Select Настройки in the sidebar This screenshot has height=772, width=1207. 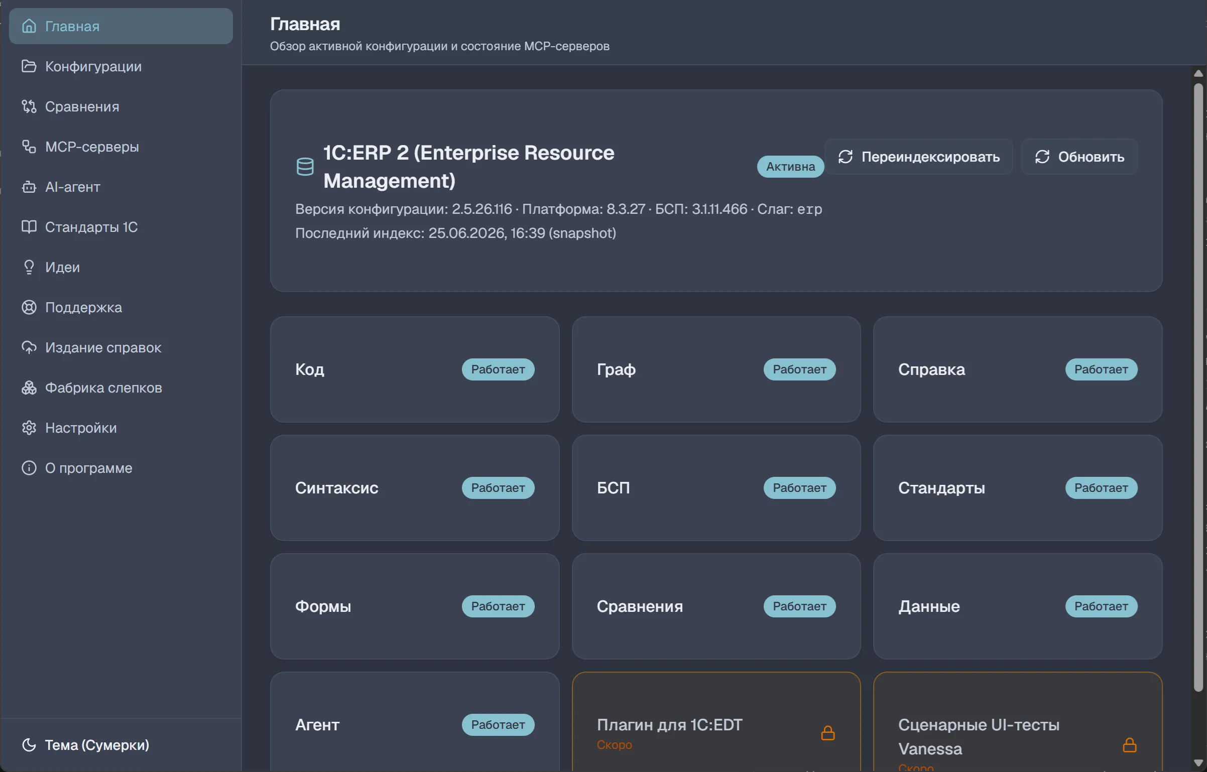tap(121, 428)
